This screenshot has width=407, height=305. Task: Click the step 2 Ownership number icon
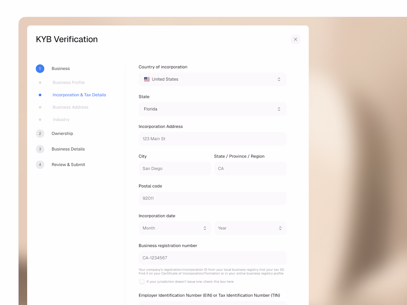coord(40,133)
